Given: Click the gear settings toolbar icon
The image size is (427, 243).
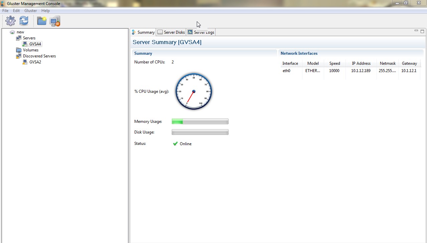Looking at the screenshot, I should pos(11,21).
